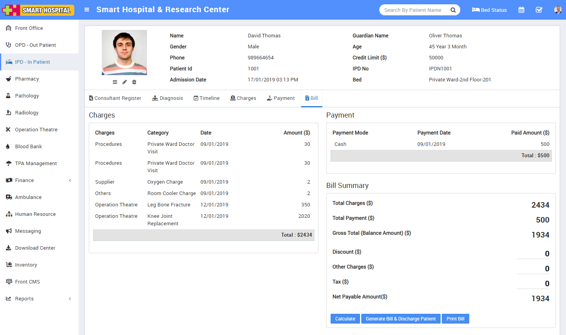
Task: Click Generate Bill & Discharge Patient
Action: tap(401, 318)
